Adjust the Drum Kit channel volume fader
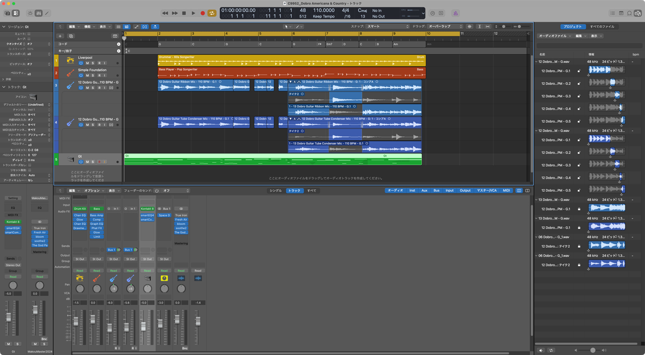The image size is (645, 355). (x=76, y=321)
